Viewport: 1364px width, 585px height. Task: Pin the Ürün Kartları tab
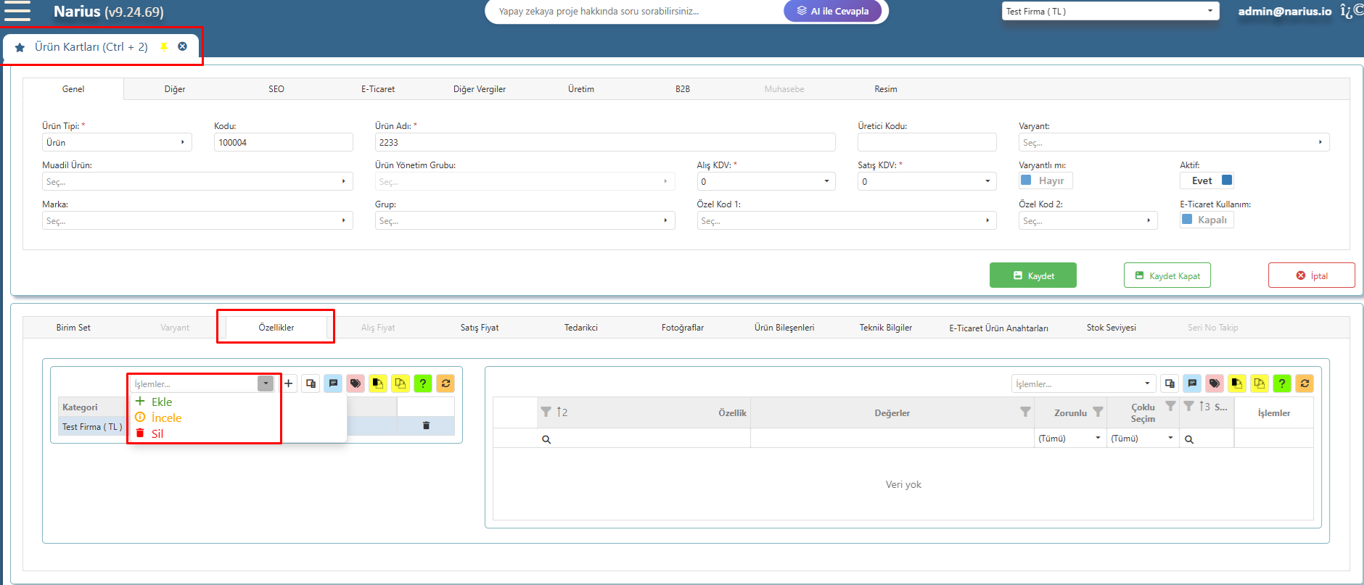[x=164, y=47]
